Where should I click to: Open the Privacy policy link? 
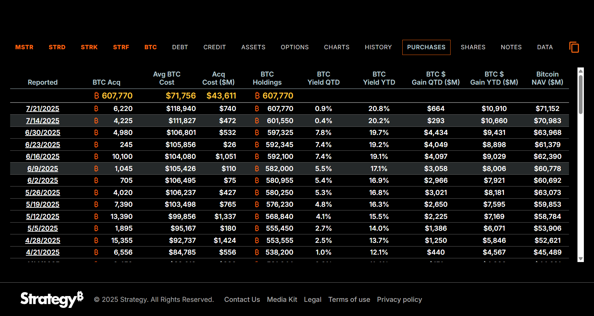[399, 299]
